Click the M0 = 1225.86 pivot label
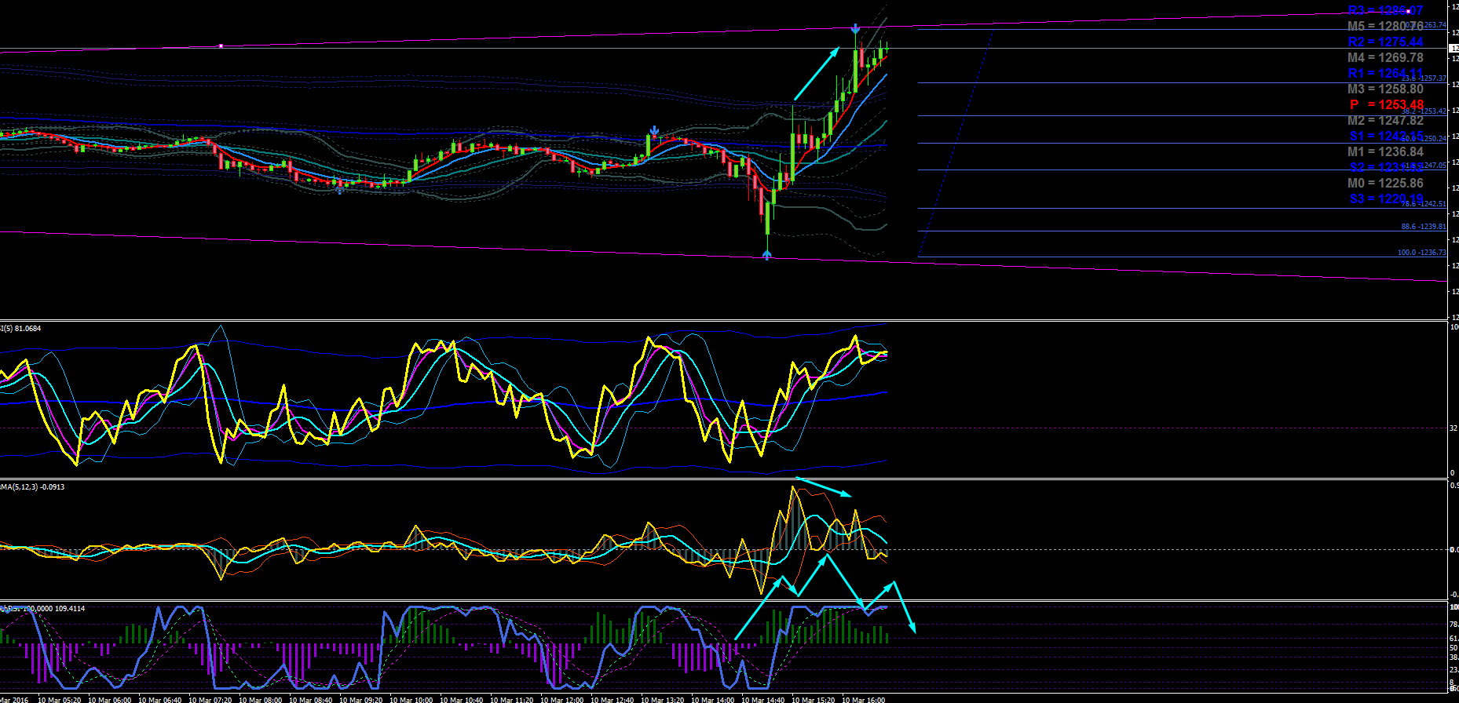Viewport: 1459px width, 703px height. tap(1385, 184)
